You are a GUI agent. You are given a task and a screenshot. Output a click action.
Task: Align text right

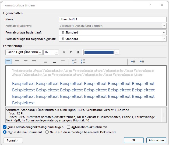pos(26,62)
